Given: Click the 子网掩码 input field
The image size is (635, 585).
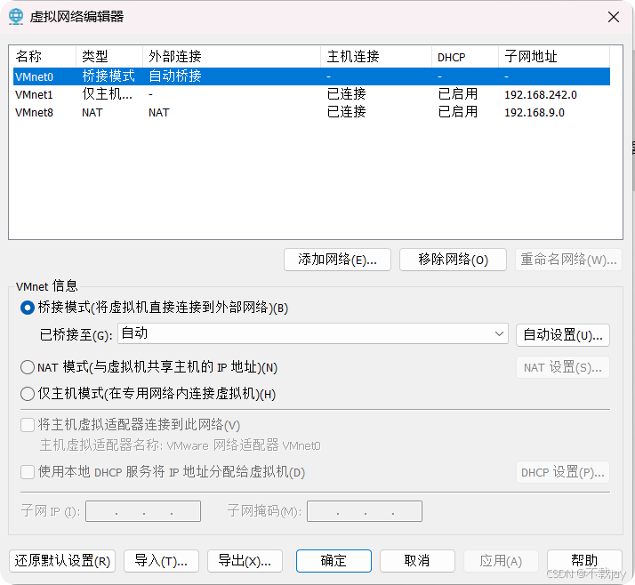Looking at the screenshot, I should tap(365, 511).
